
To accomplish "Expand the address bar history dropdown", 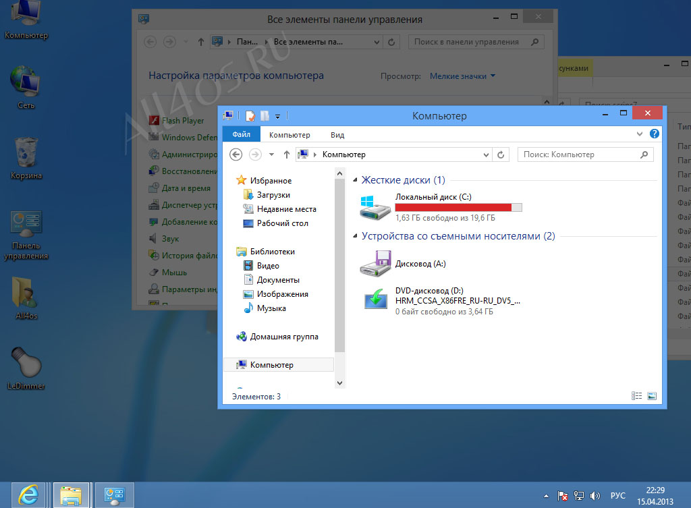I will 486,154.
